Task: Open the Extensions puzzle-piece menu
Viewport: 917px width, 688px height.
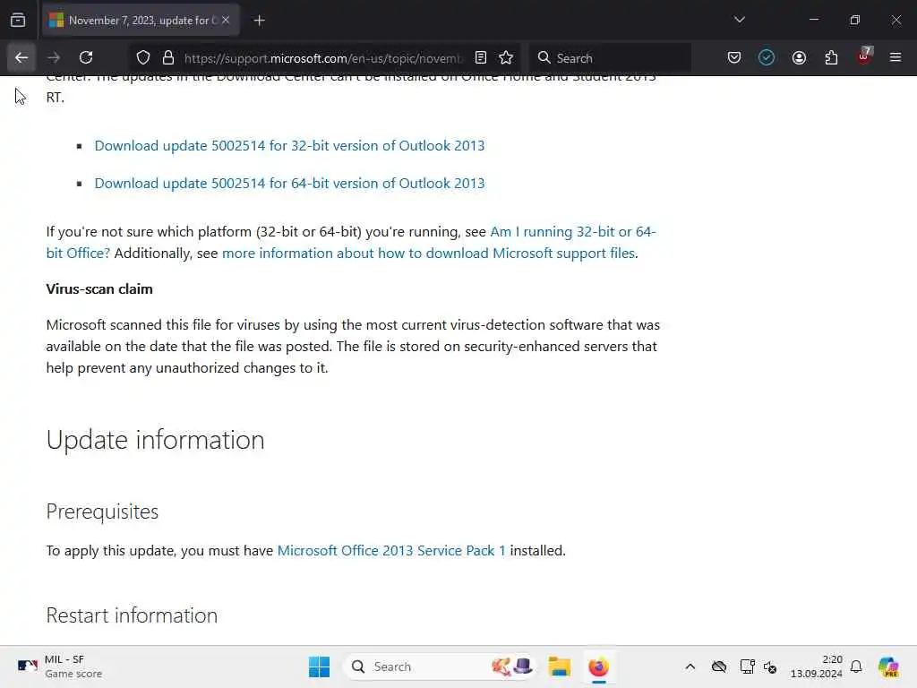Action: [x=831, y=57]
